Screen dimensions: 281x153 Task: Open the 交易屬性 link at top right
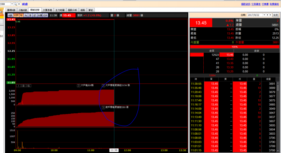(256, 4)
